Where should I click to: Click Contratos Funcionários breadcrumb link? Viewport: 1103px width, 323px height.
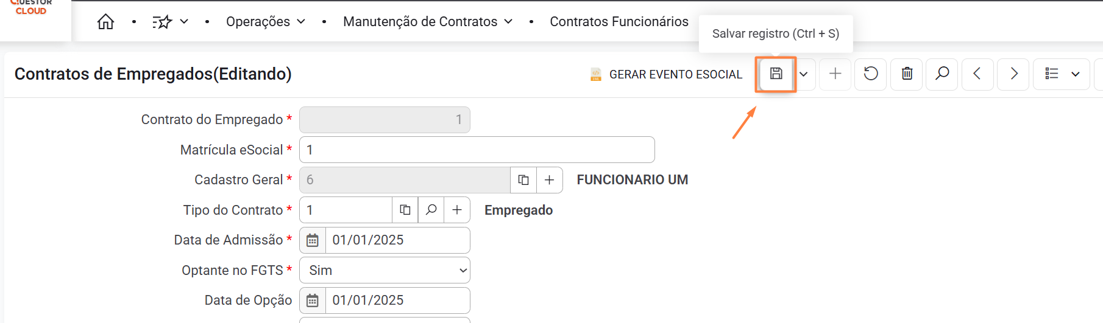[x=619, y=22]
